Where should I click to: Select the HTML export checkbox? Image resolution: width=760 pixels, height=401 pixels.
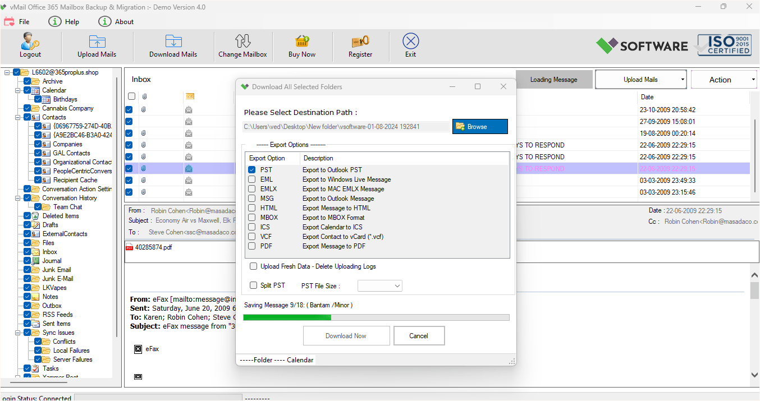pos(252,208)
